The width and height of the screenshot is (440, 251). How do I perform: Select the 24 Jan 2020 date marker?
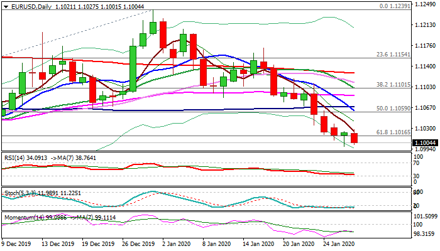coord(339,243)
